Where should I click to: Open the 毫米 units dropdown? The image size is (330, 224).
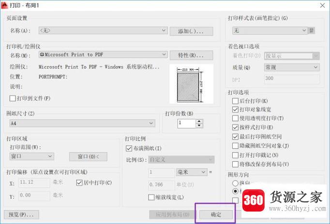click(192, 172)
